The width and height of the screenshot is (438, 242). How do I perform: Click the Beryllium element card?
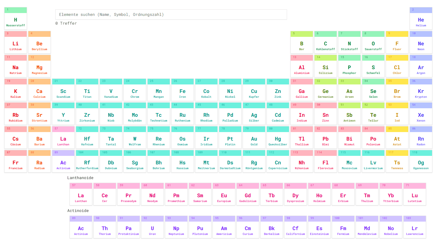39,42
